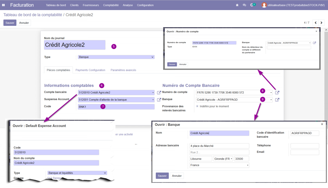The image size is (328, 188).
Task: Click the Rue 2 address field
Action: [x=219, y=152]
